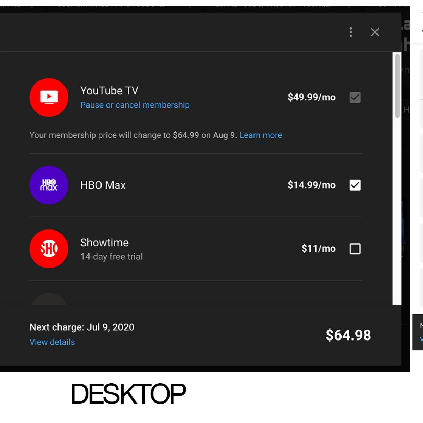423x423 pixels.
Task: Click the $49.99/mo price
Action: [x=312, y=97]
